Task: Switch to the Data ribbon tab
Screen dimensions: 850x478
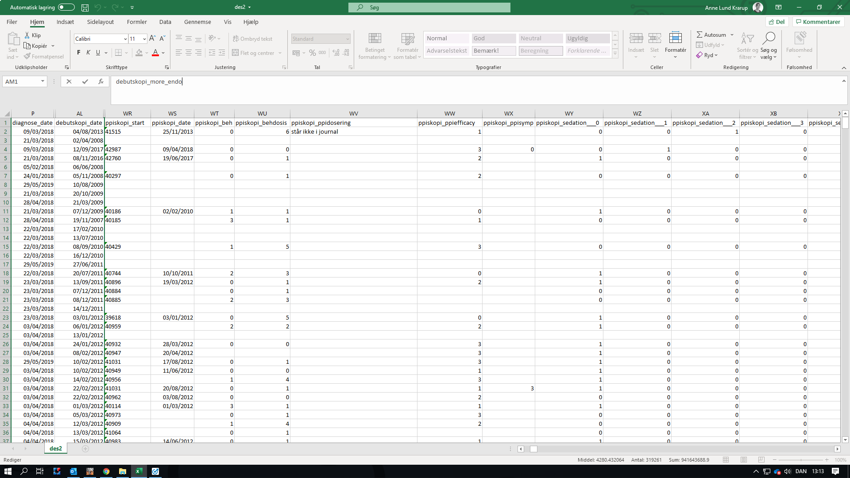Action: (165, 22)
